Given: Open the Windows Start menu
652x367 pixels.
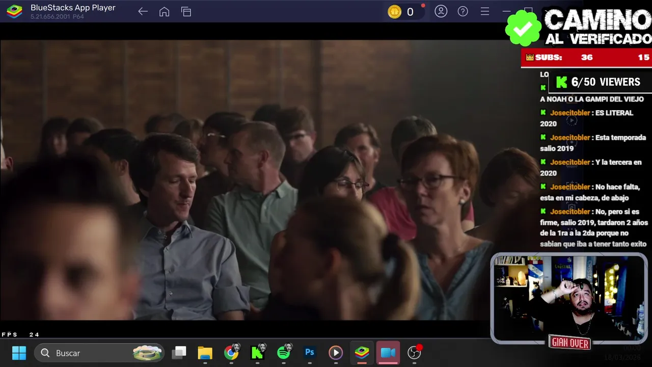Looking at the screenshot, I should (x=19, y=353).
